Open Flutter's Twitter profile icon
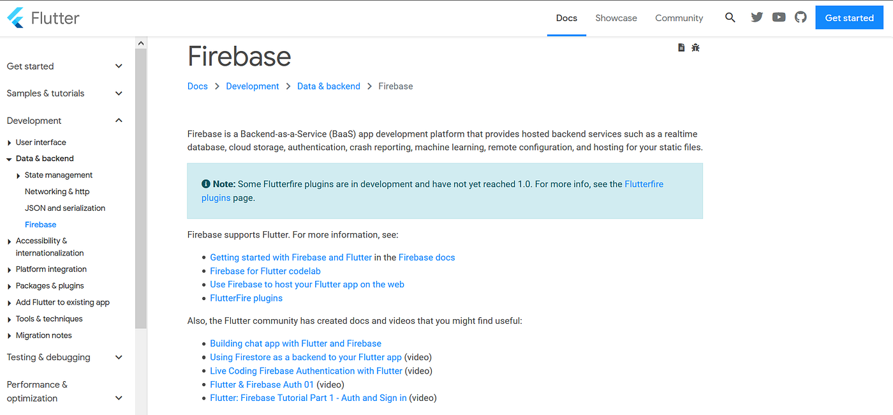 pos(756,17)
